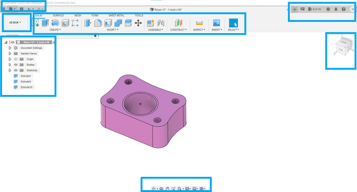357x192 pixels.
Task: Open the SELECT dropdown menu
Action: coord(234,30)
